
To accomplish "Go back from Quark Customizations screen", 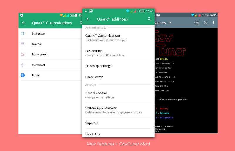I will pyautogui.click(x=23, y=23).
